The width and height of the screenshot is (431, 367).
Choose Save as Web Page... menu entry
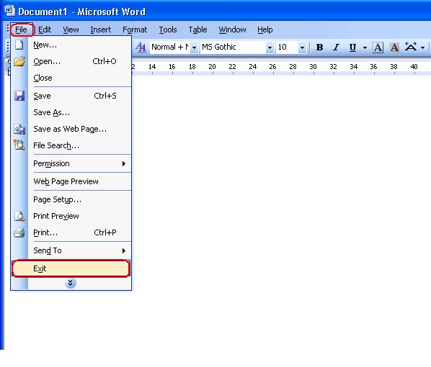(x=71, y=129)
